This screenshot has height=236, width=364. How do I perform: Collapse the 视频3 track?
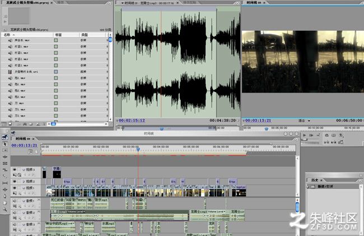pyautogui.click(x=24, y=169)
